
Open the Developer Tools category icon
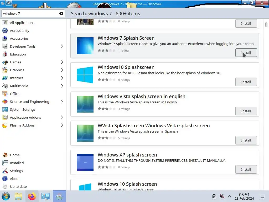click(x=5, y=46)
